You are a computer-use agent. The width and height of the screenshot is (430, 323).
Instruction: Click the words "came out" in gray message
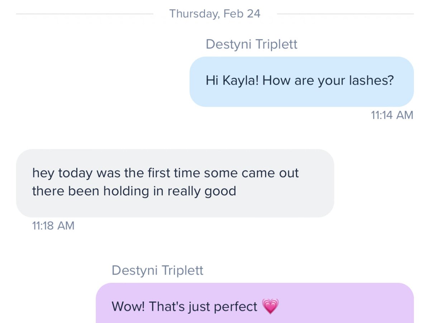tap(270, 173)
